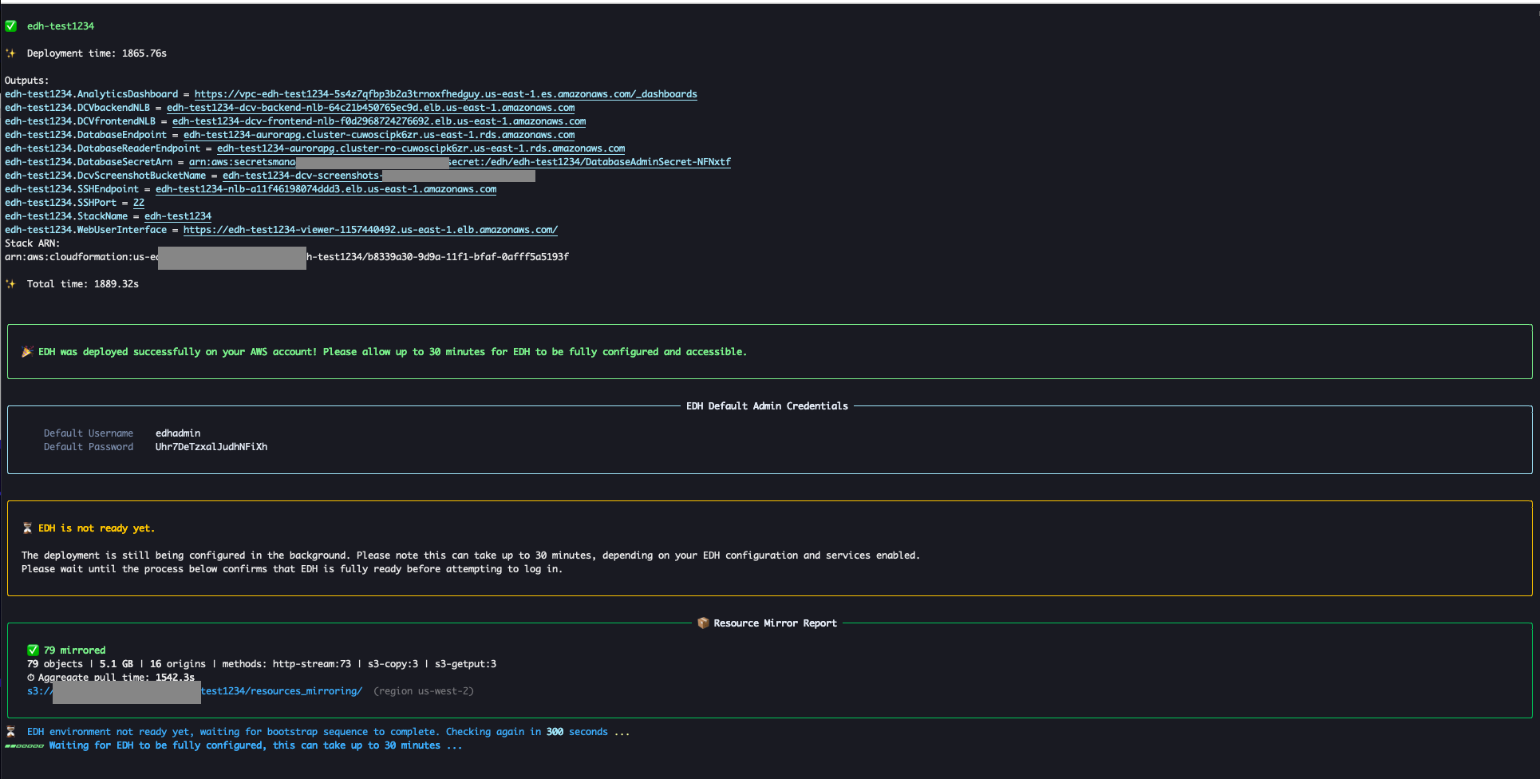
Task: Click the edh-test1234 title at the top
Action: click(x=61, y=26)
